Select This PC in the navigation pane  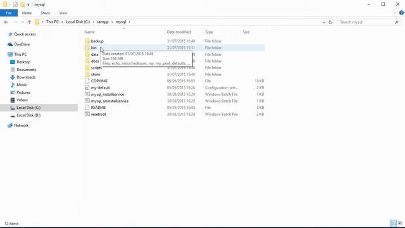[x=20, y=54]
